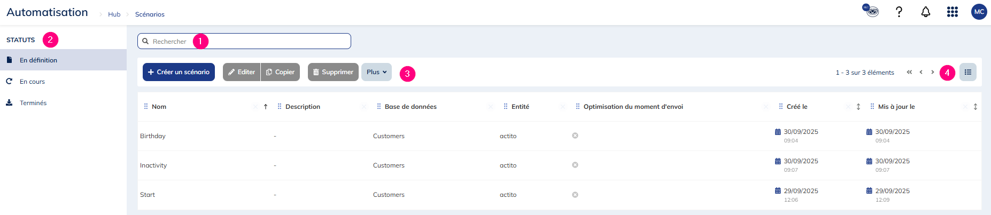Open the help question mark icon

899,12
